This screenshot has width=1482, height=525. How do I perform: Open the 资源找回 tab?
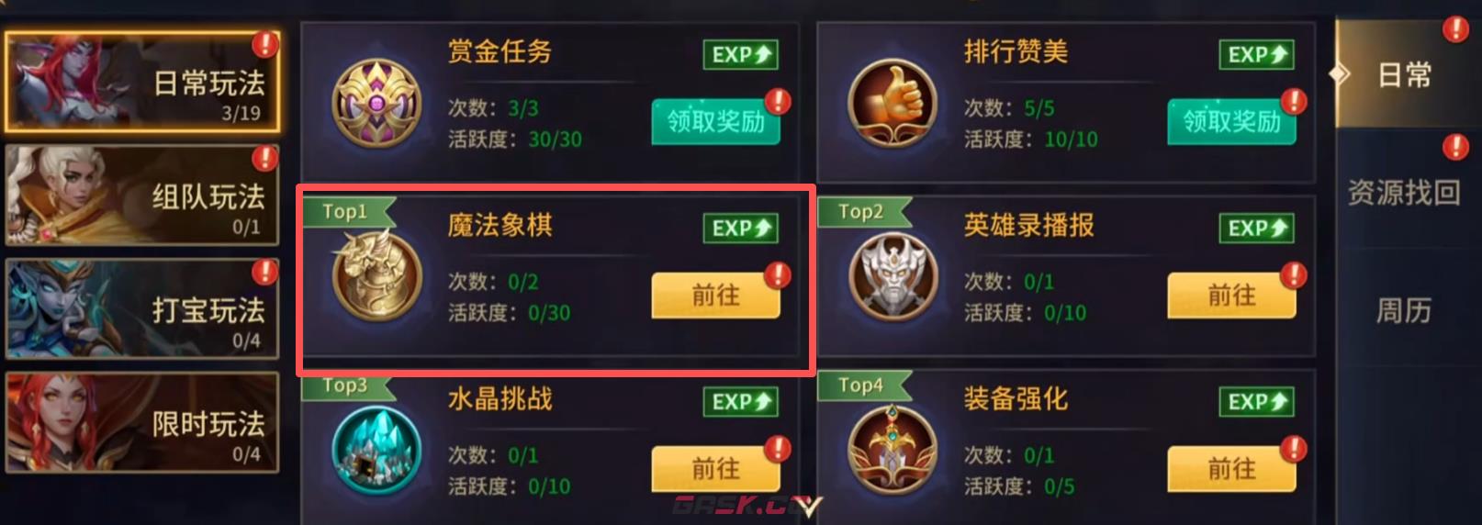click(1403, 192)
